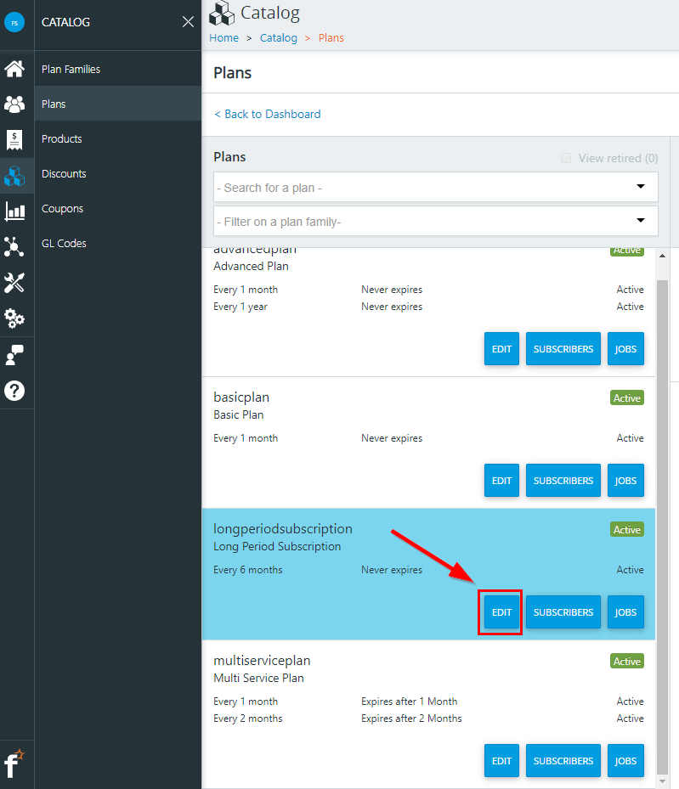Click the Help question mark icon
679x789 pixels.
pyautogui.click(x=14, y=391)
